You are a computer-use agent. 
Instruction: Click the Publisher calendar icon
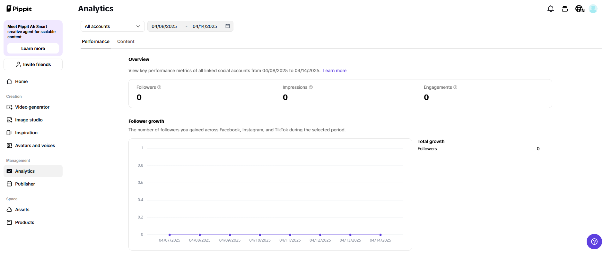point(9,184)
